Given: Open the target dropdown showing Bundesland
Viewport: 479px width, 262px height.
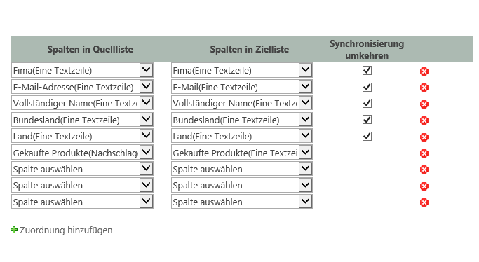Looking at the screenshot, I should click(x=242, y=120).
